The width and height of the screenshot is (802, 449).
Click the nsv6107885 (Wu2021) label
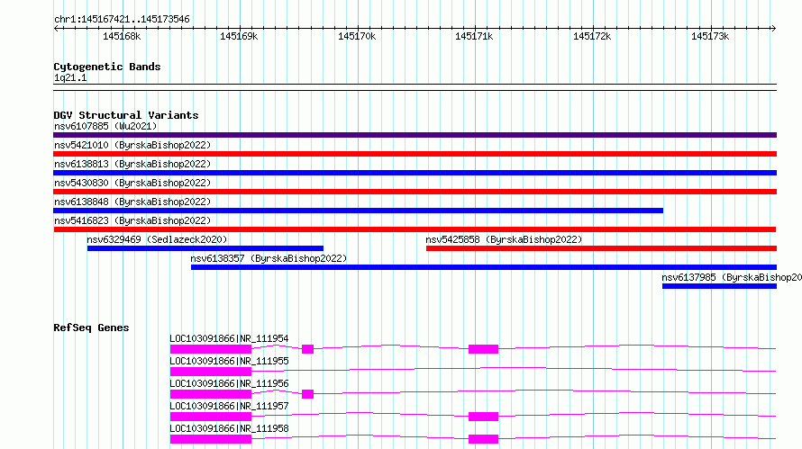[x=105, y=126]
